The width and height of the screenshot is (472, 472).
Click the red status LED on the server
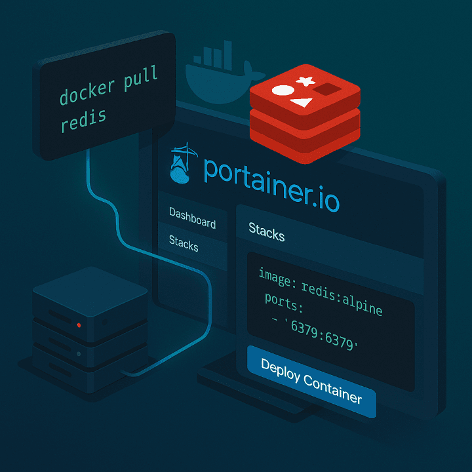click(79, 325)
